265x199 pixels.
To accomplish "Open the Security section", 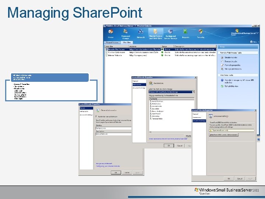I will click(x=201, y=34).
